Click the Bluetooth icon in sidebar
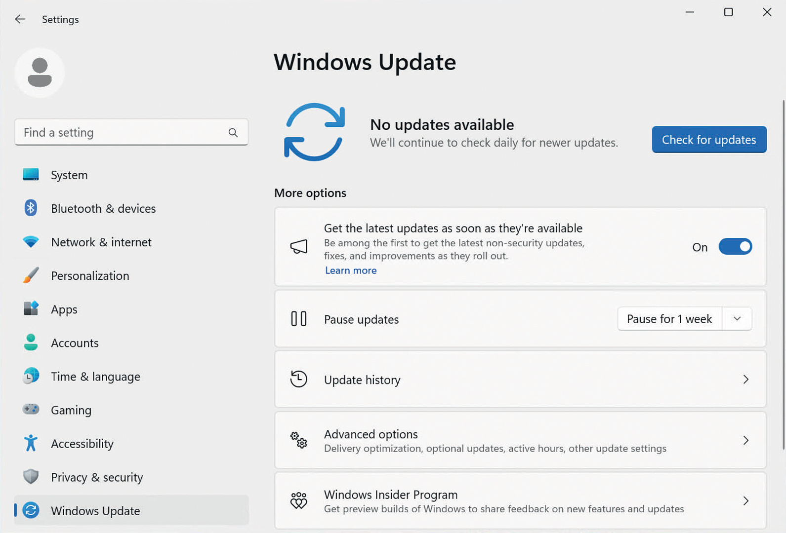The height and width of the screenshot is (533, 786). pyautogui.click(x=31, y=208)
